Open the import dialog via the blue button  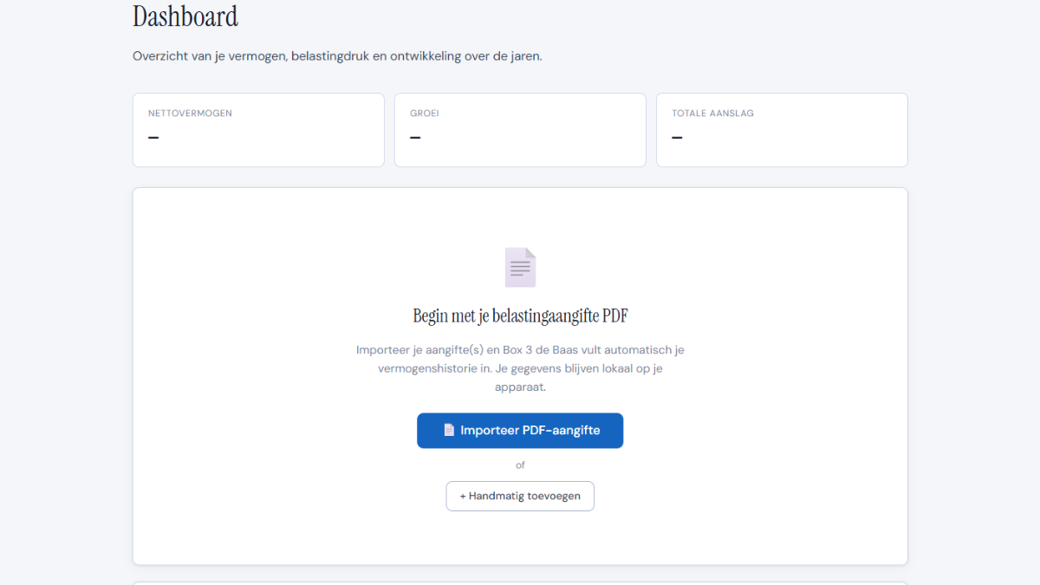pos(520,430)
